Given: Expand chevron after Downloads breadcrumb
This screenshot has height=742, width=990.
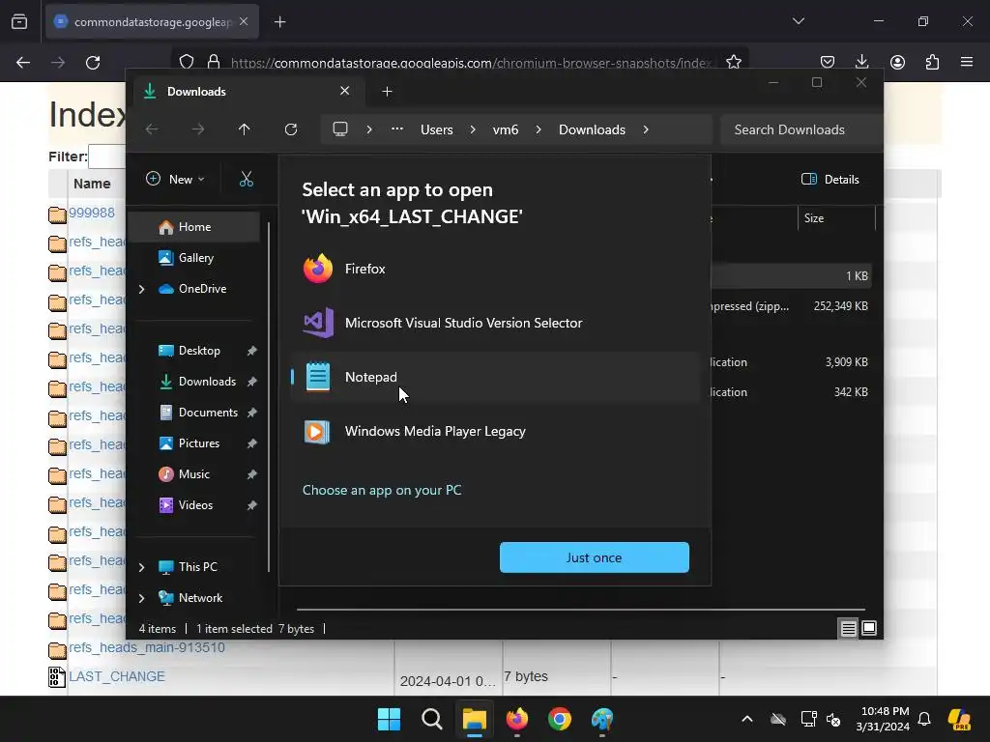Looking at the screenshot, I should tap(645, 129).
